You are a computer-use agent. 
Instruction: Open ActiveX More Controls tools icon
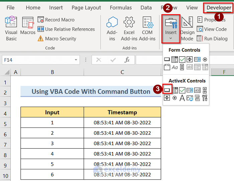coord(205,98)
